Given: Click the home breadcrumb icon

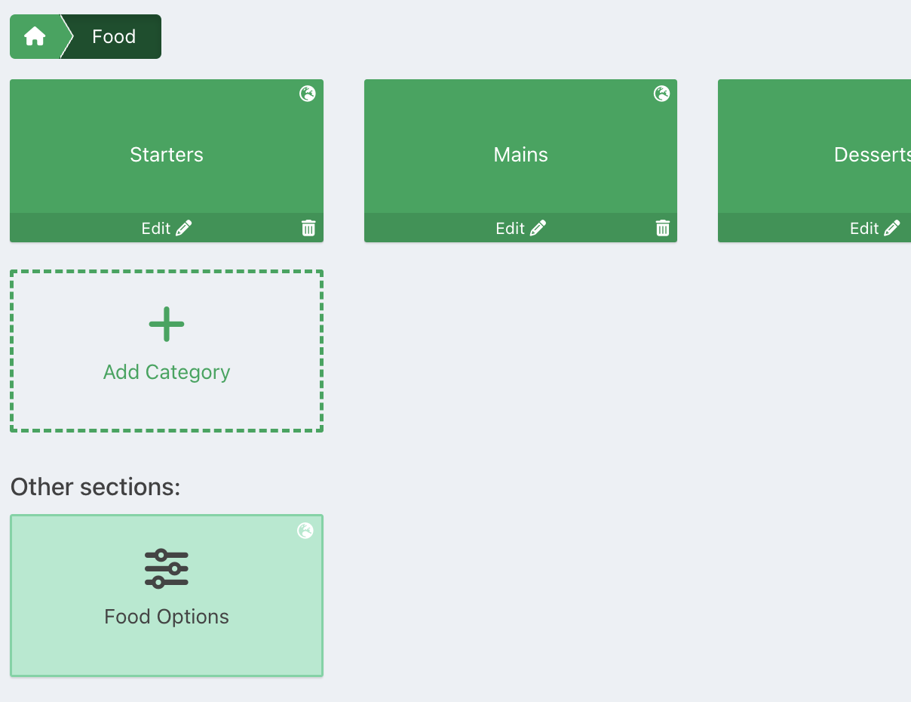Looking at the screenshot, I should click(x=35, y=36).
